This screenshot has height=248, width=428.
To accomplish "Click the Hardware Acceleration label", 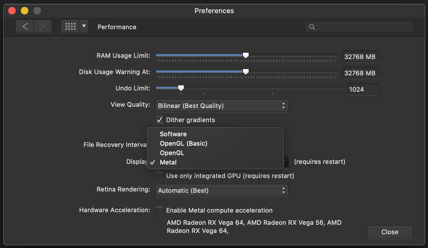I will [x=115, y=210].
